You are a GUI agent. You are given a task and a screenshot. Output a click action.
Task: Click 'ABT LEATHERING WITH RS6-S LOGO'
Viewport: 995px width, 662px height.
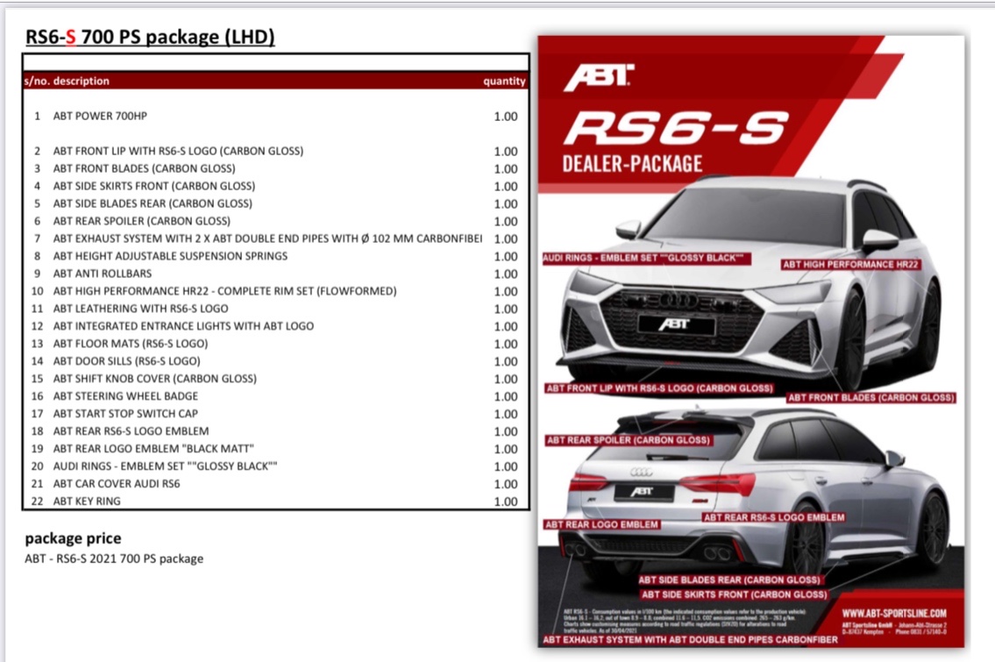click(x=141, y=309)
